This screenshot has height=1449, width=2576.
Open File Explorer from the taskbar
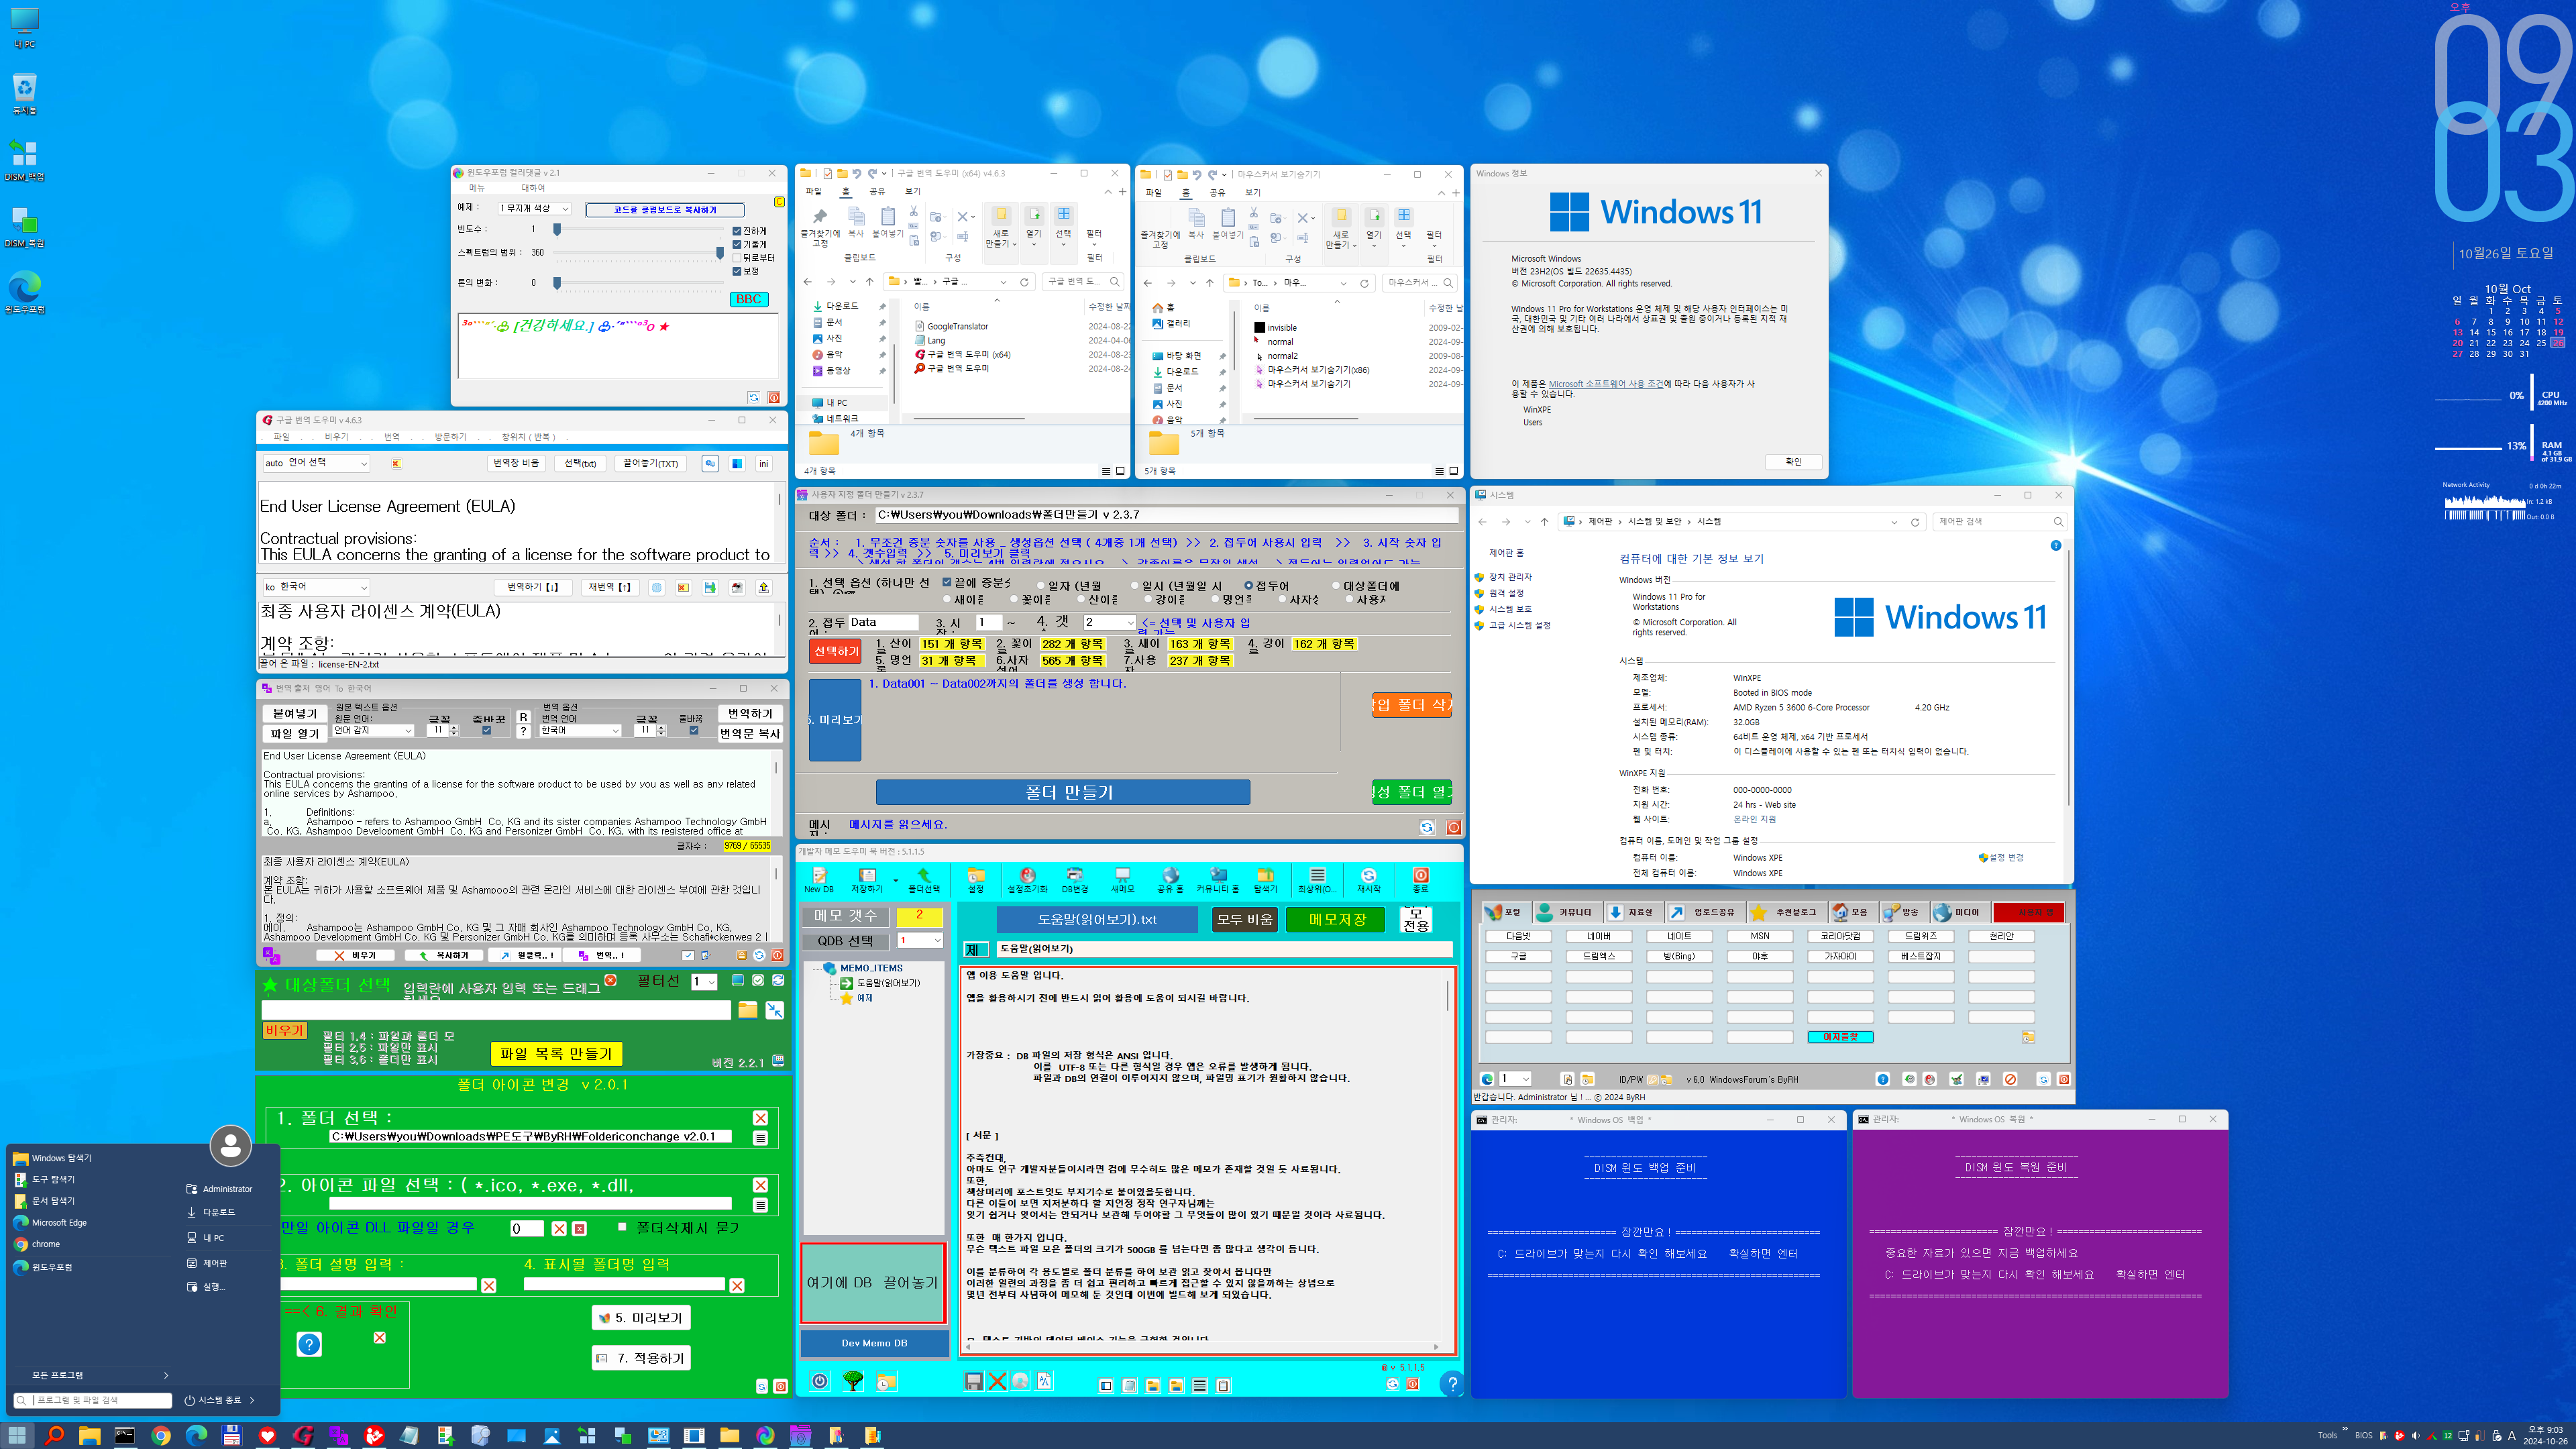(90, 1436)
